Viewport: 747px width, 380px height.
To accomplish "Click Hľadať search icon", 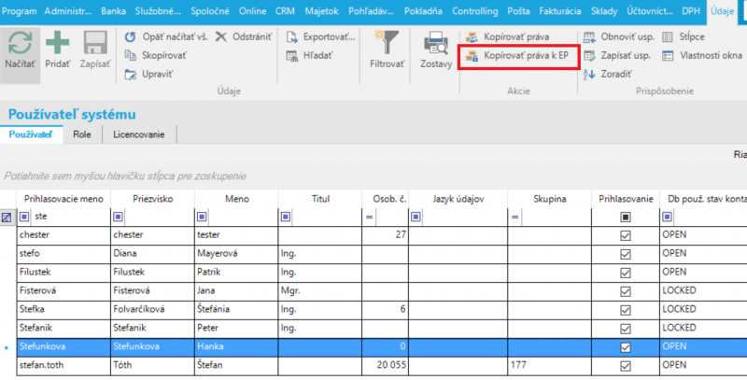I will click(x=292, y=55).
